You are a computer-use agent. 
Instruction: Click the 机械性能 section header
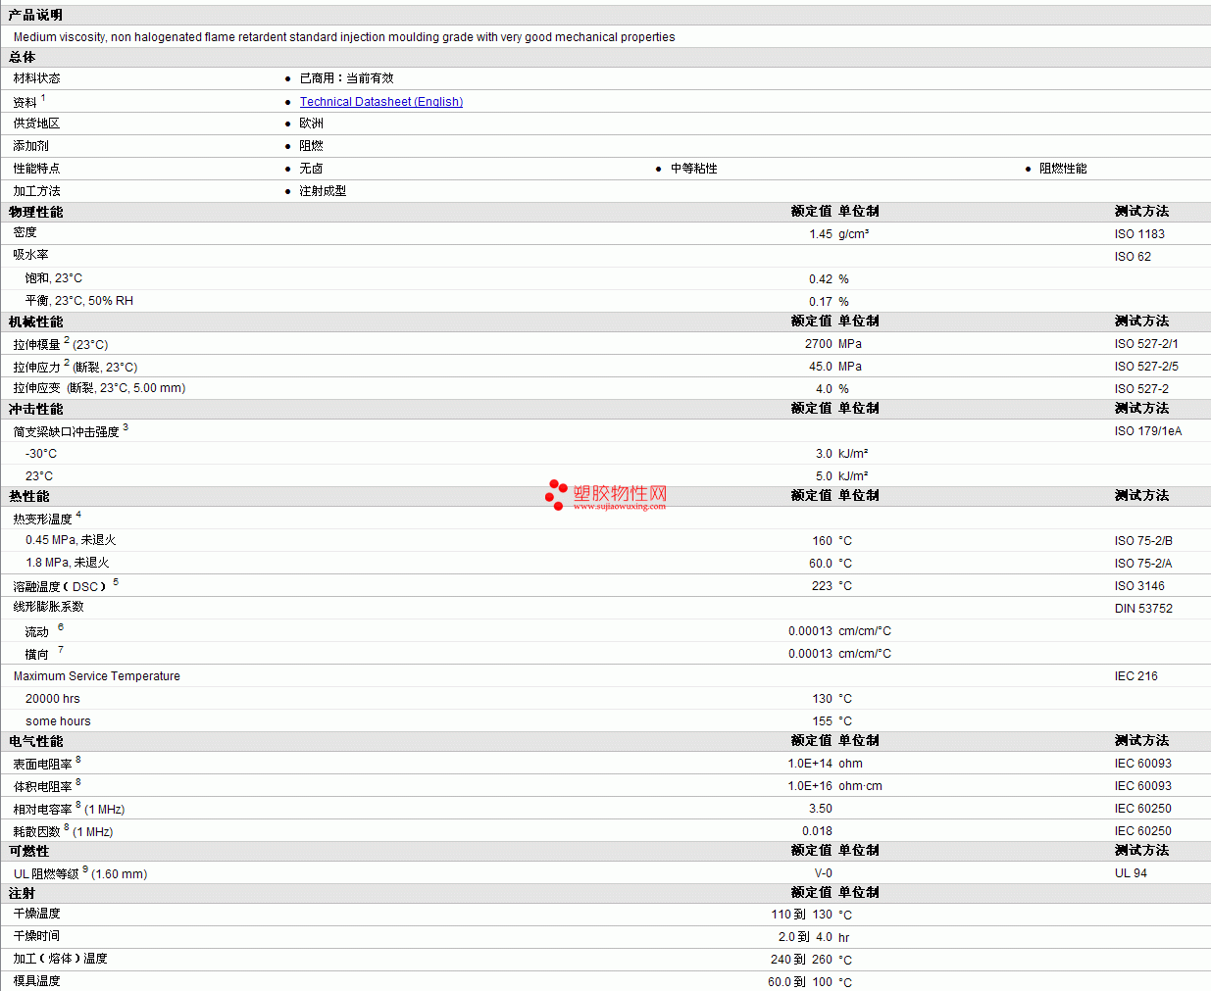(35, 322)
